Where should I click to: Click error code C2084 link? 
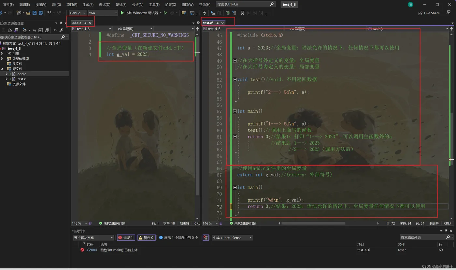pyautogui.click(x=92, y=250)
